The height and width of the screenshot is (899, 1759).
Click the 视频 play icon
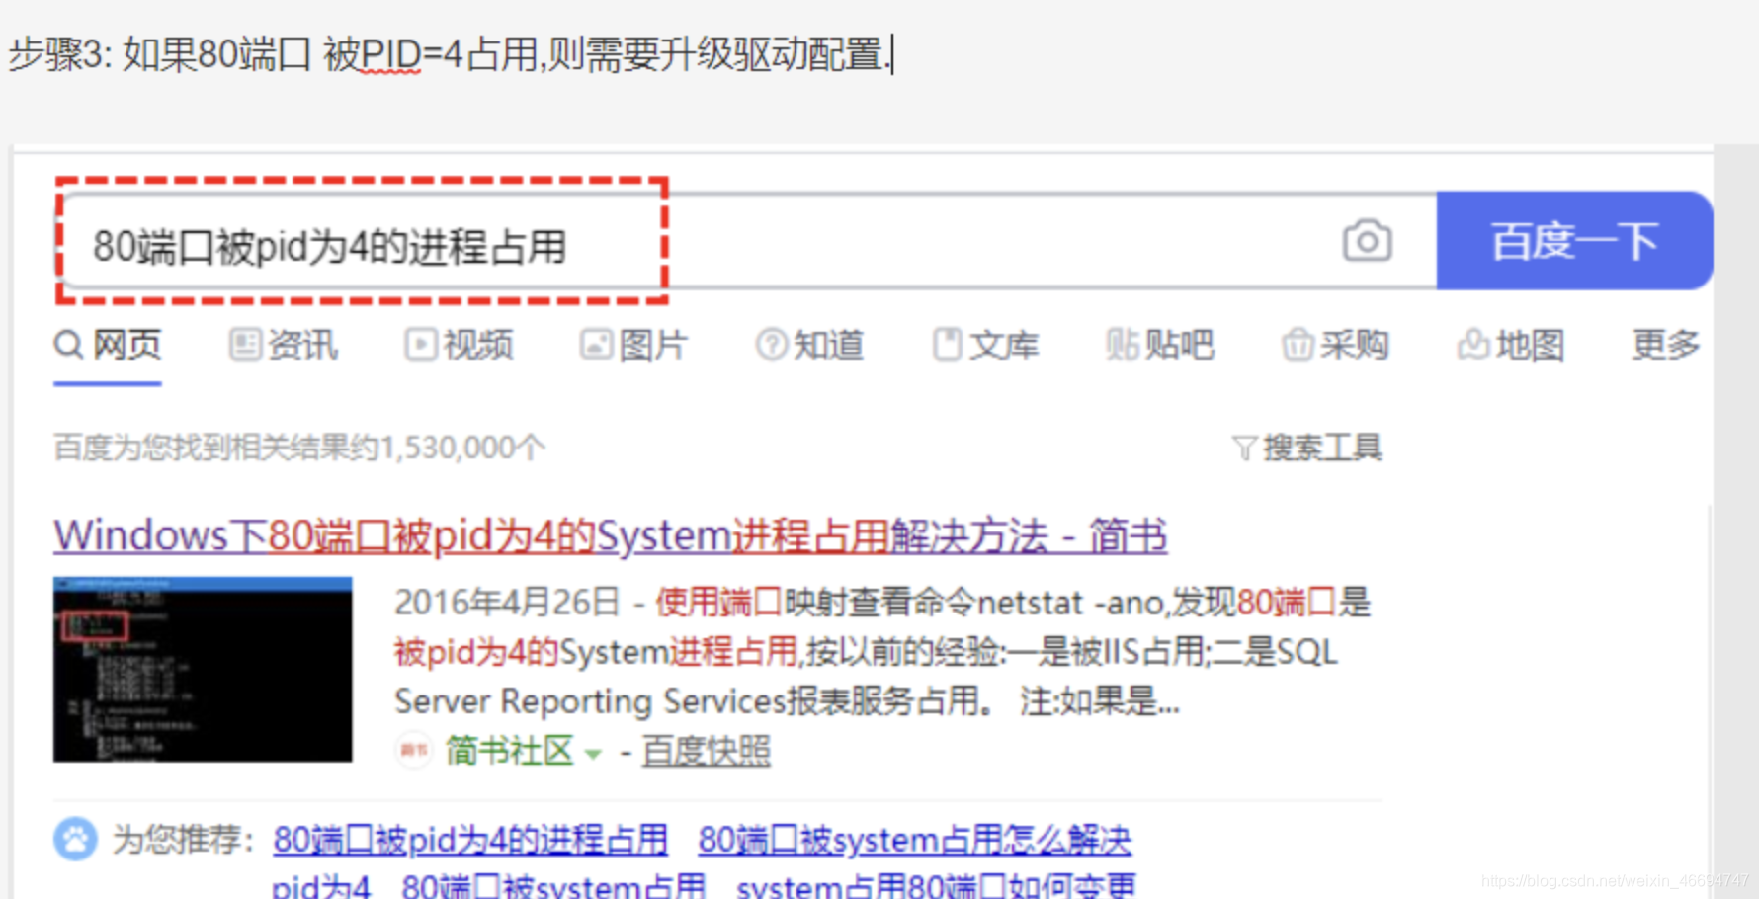click(x=420, y=345)
